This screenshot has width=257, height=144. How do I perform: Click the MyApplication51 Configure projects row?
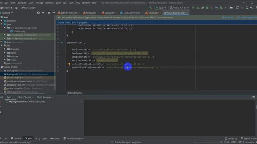tap(28, 102)
